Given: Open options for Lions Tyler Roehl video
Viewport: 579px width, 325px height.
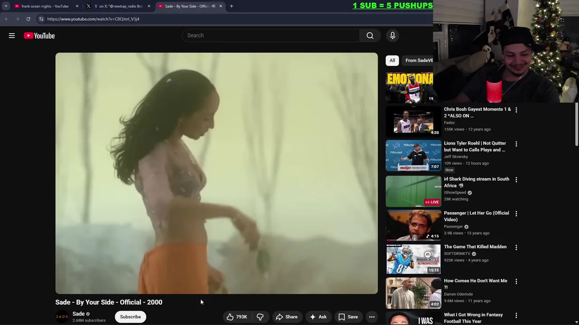Looking at the screenshot, I should pyautogui.click(x=516, y=144).
